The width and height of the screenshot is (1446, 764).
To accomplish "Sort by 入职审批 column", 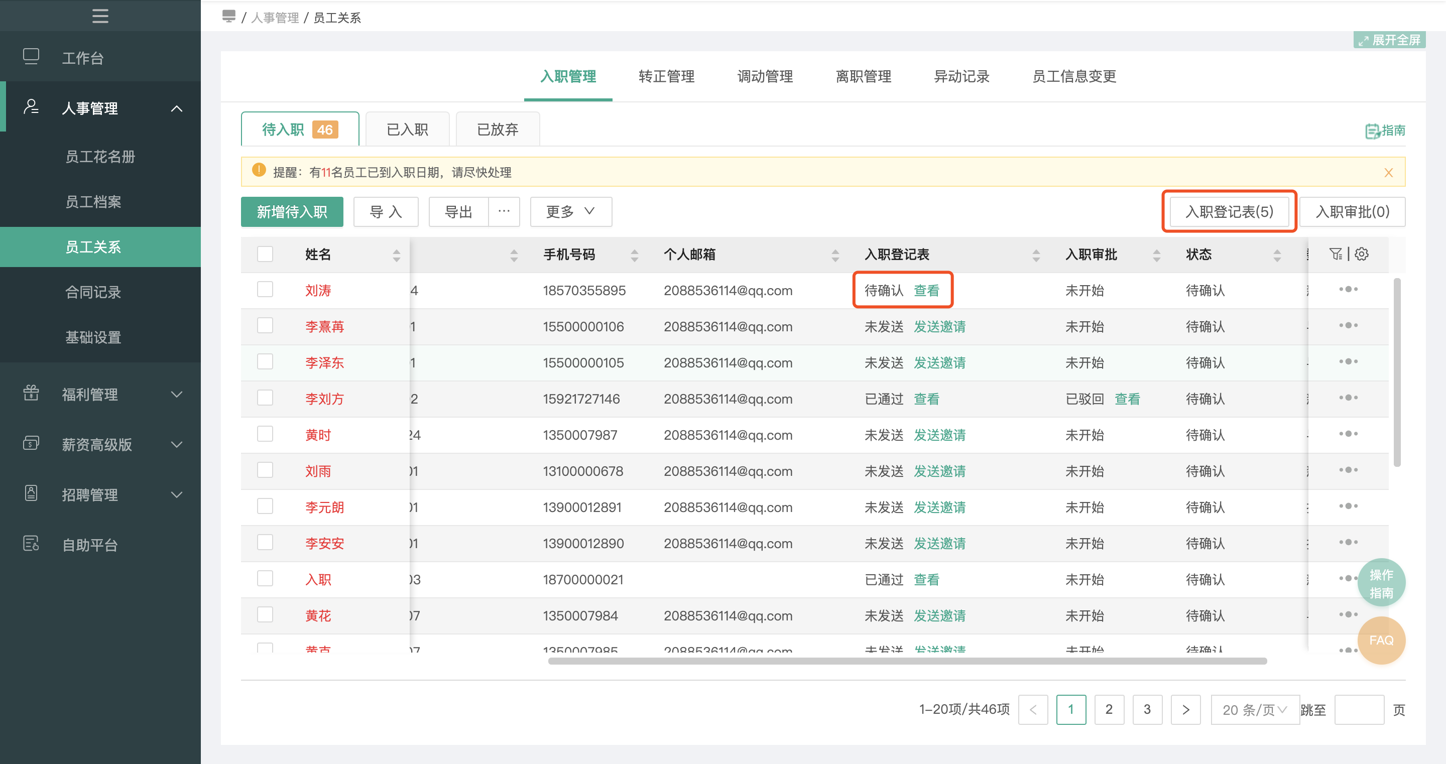I will coord(1156,255).
